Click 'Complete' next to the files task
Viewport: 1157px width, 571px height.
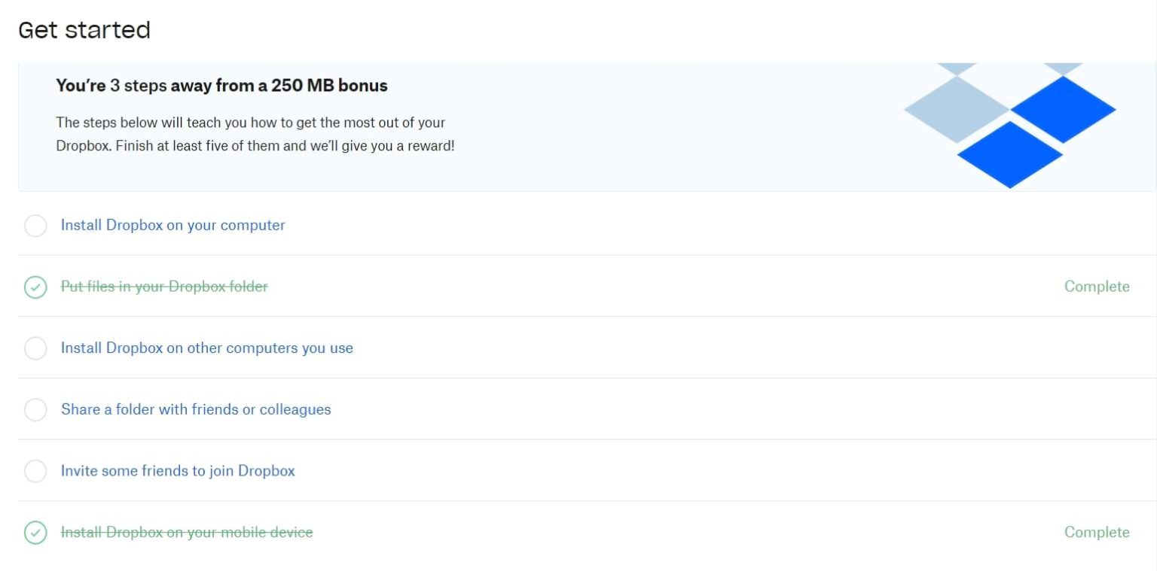tap(1097, 287)
